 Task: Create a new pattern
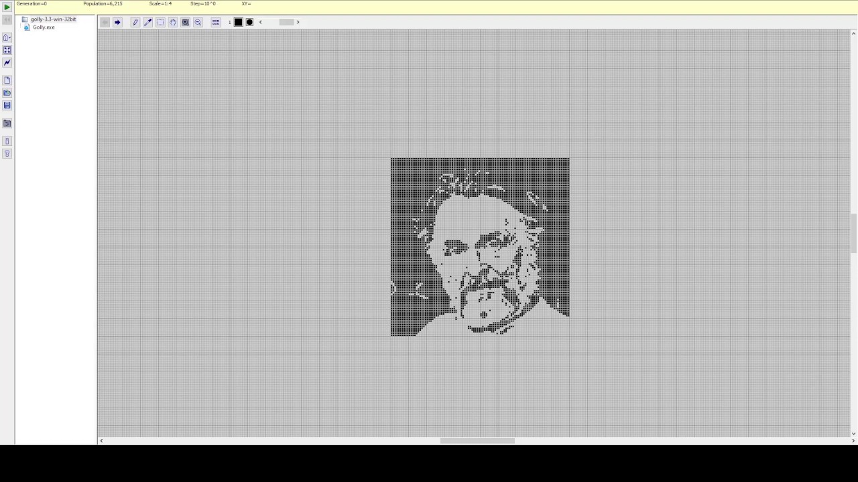(7, 80)
